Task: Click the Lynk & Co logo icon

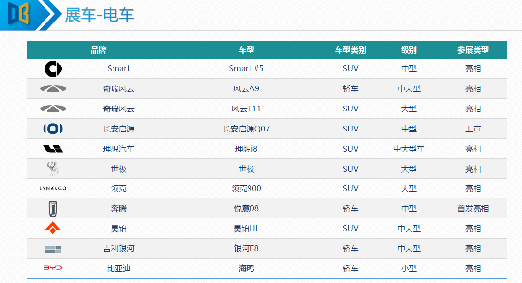Action: coord(53,188)
